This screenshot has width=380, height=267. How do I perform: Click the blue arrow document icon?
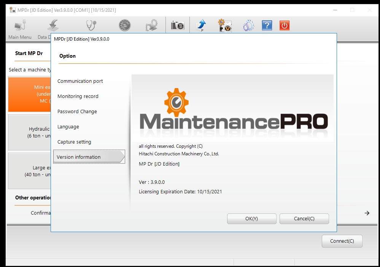(201, 25)
